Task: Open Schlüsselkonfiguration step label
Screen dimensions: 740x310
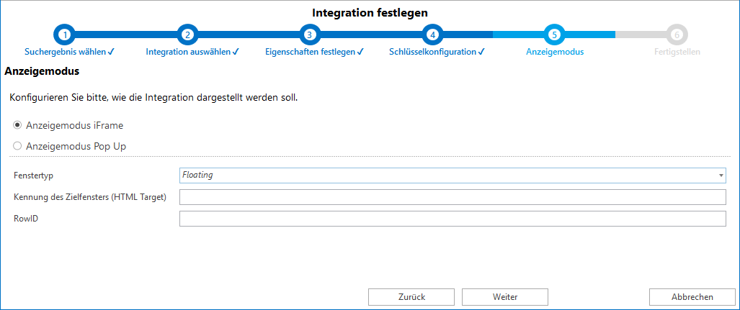Action: (437, 53)
